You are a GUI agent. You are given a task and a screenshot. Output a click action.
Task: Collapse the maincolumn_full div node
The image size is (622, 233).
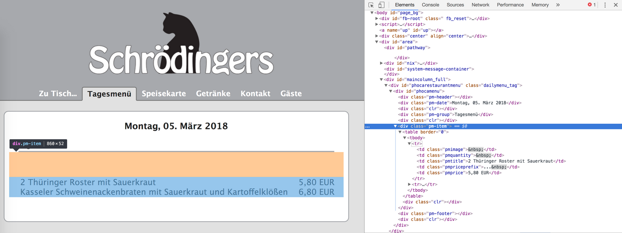pyautogui.click(x=381, y=80)
